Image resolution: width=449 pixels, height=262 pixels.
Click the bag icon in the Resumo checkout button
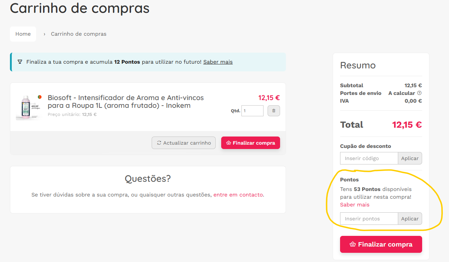(x=353, y=244)
